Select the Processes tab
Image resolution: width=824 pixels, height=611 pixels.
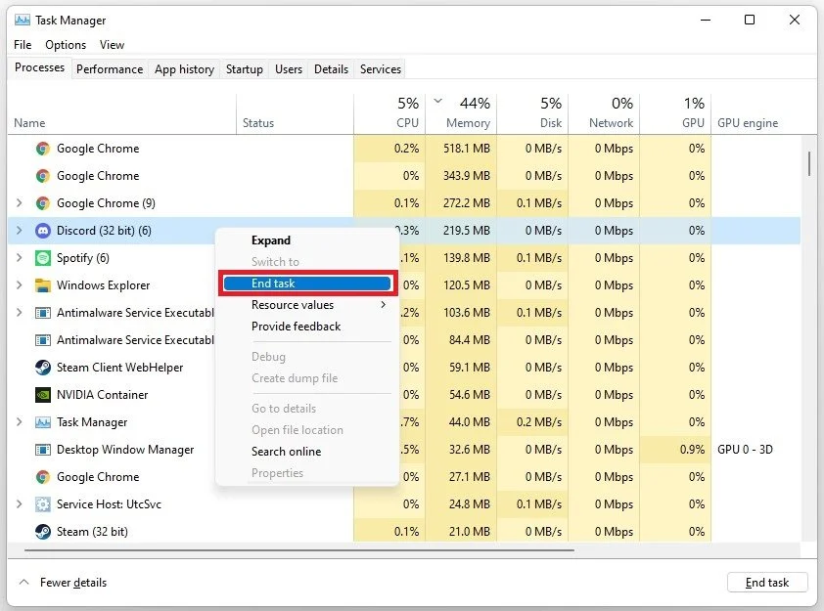(x=39, y=67)
